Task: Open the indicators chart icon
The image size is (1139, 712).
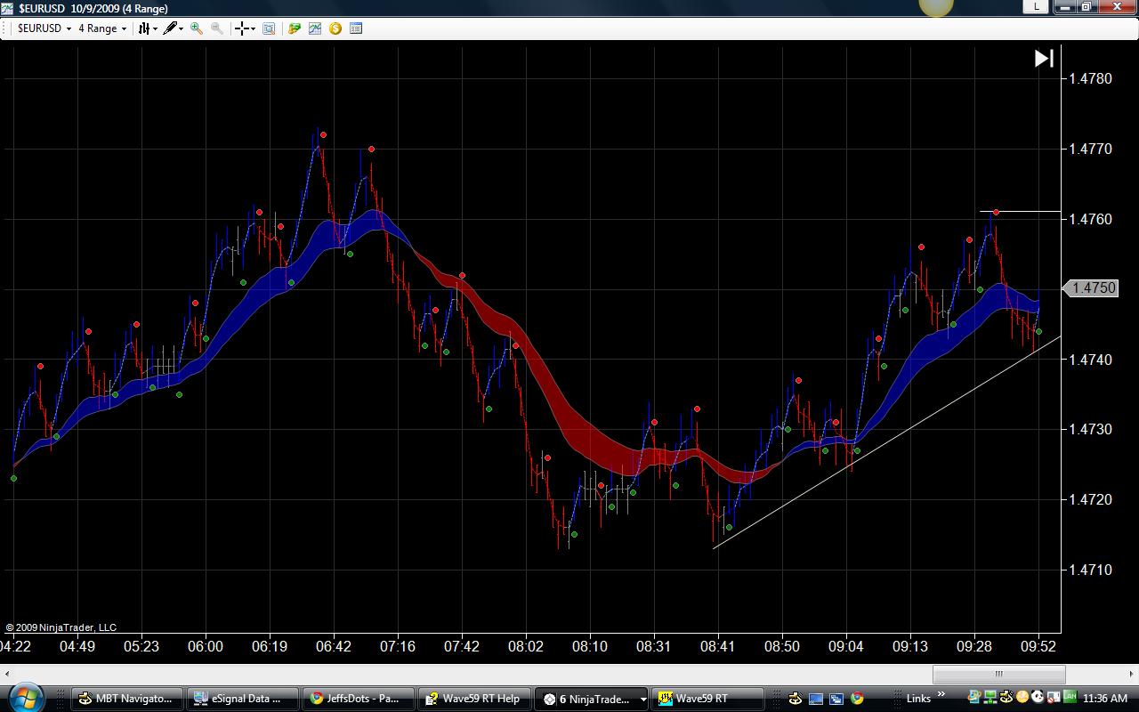Action: 315,28
